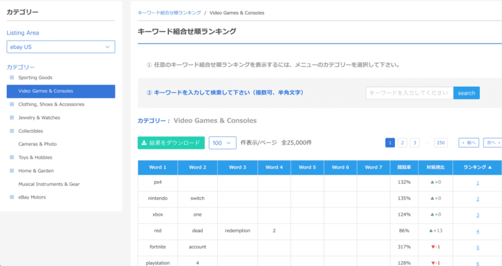
Task: Select Sporting Goods category
Action: coord(35,77)
